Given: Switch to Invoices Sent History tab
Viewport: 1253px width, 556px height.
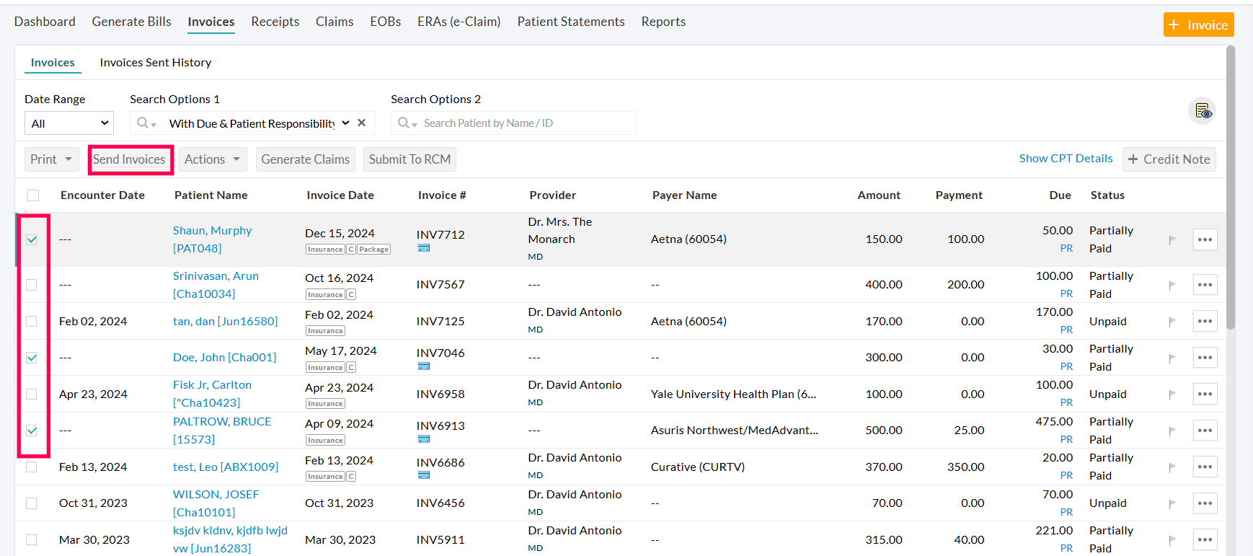Looking at the screenshot, I should point(156,63).
